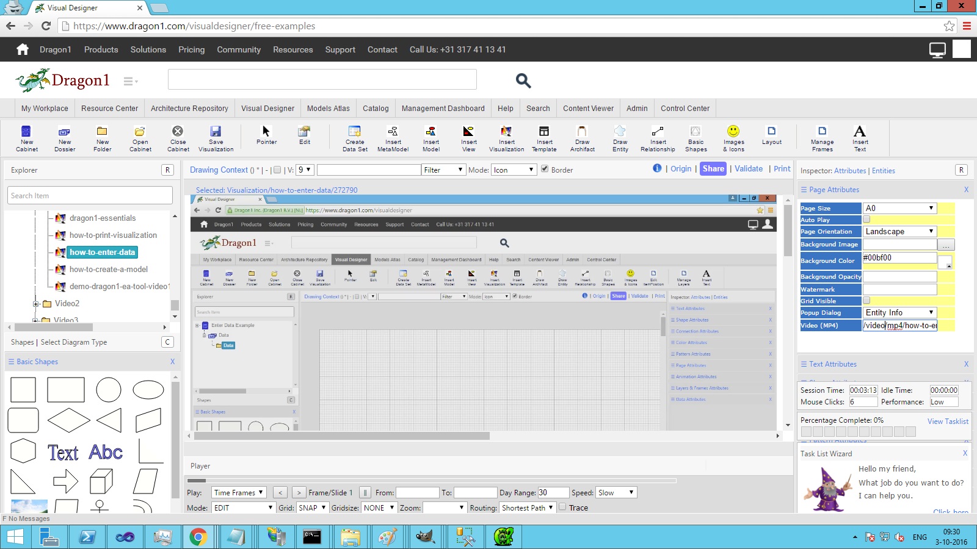Open the Products menu
977x549 pixels.
click(x=101, y=49)
